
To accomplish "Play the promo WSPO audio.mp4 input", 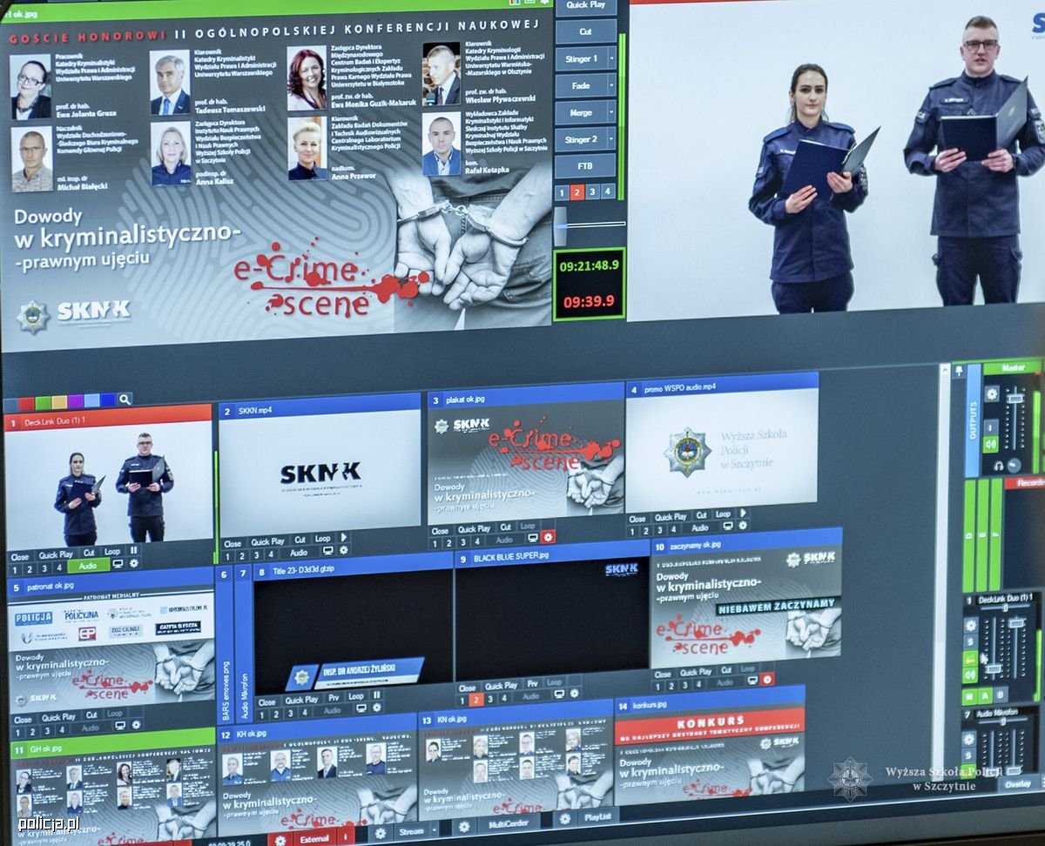I will click(x=743, y=514).
